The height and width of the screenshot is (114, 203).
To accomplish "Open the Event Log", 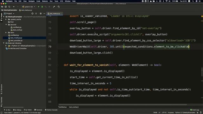I will [x=194, y=110].
